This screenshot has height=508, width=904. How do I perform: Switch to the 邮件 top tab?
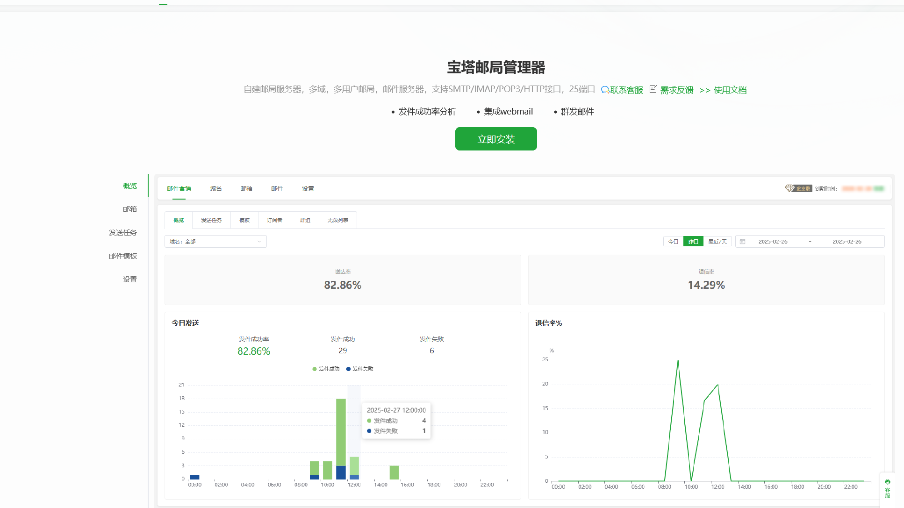[x=277, y=188]
